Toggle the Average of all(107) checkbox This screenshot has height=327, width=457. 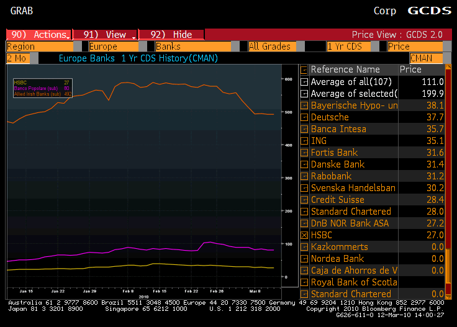[x=304, y=82]
